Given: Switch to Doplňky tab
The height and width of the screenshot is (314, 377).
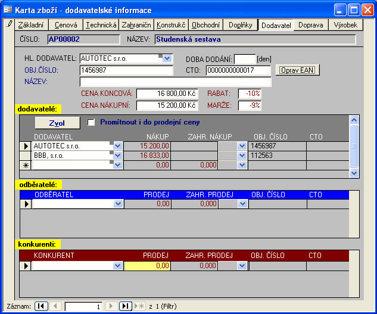Looking at the screenshot, I should point(241,25).
